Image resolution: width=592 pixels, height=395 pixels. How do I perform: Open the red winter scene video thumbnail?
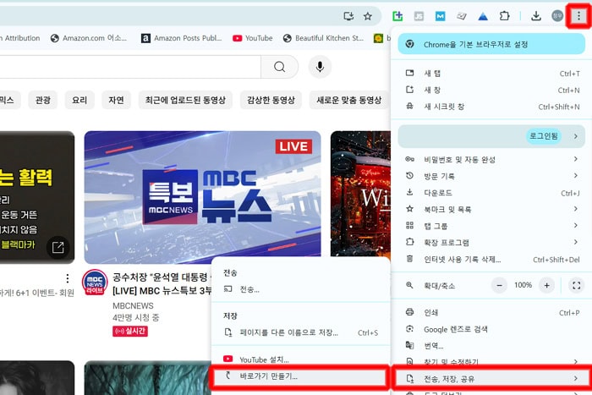(x=360, y=194)
